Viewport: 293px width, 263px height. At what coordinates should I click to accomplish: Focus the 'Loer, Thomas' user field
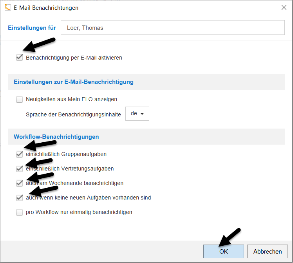tap(172, 28)
